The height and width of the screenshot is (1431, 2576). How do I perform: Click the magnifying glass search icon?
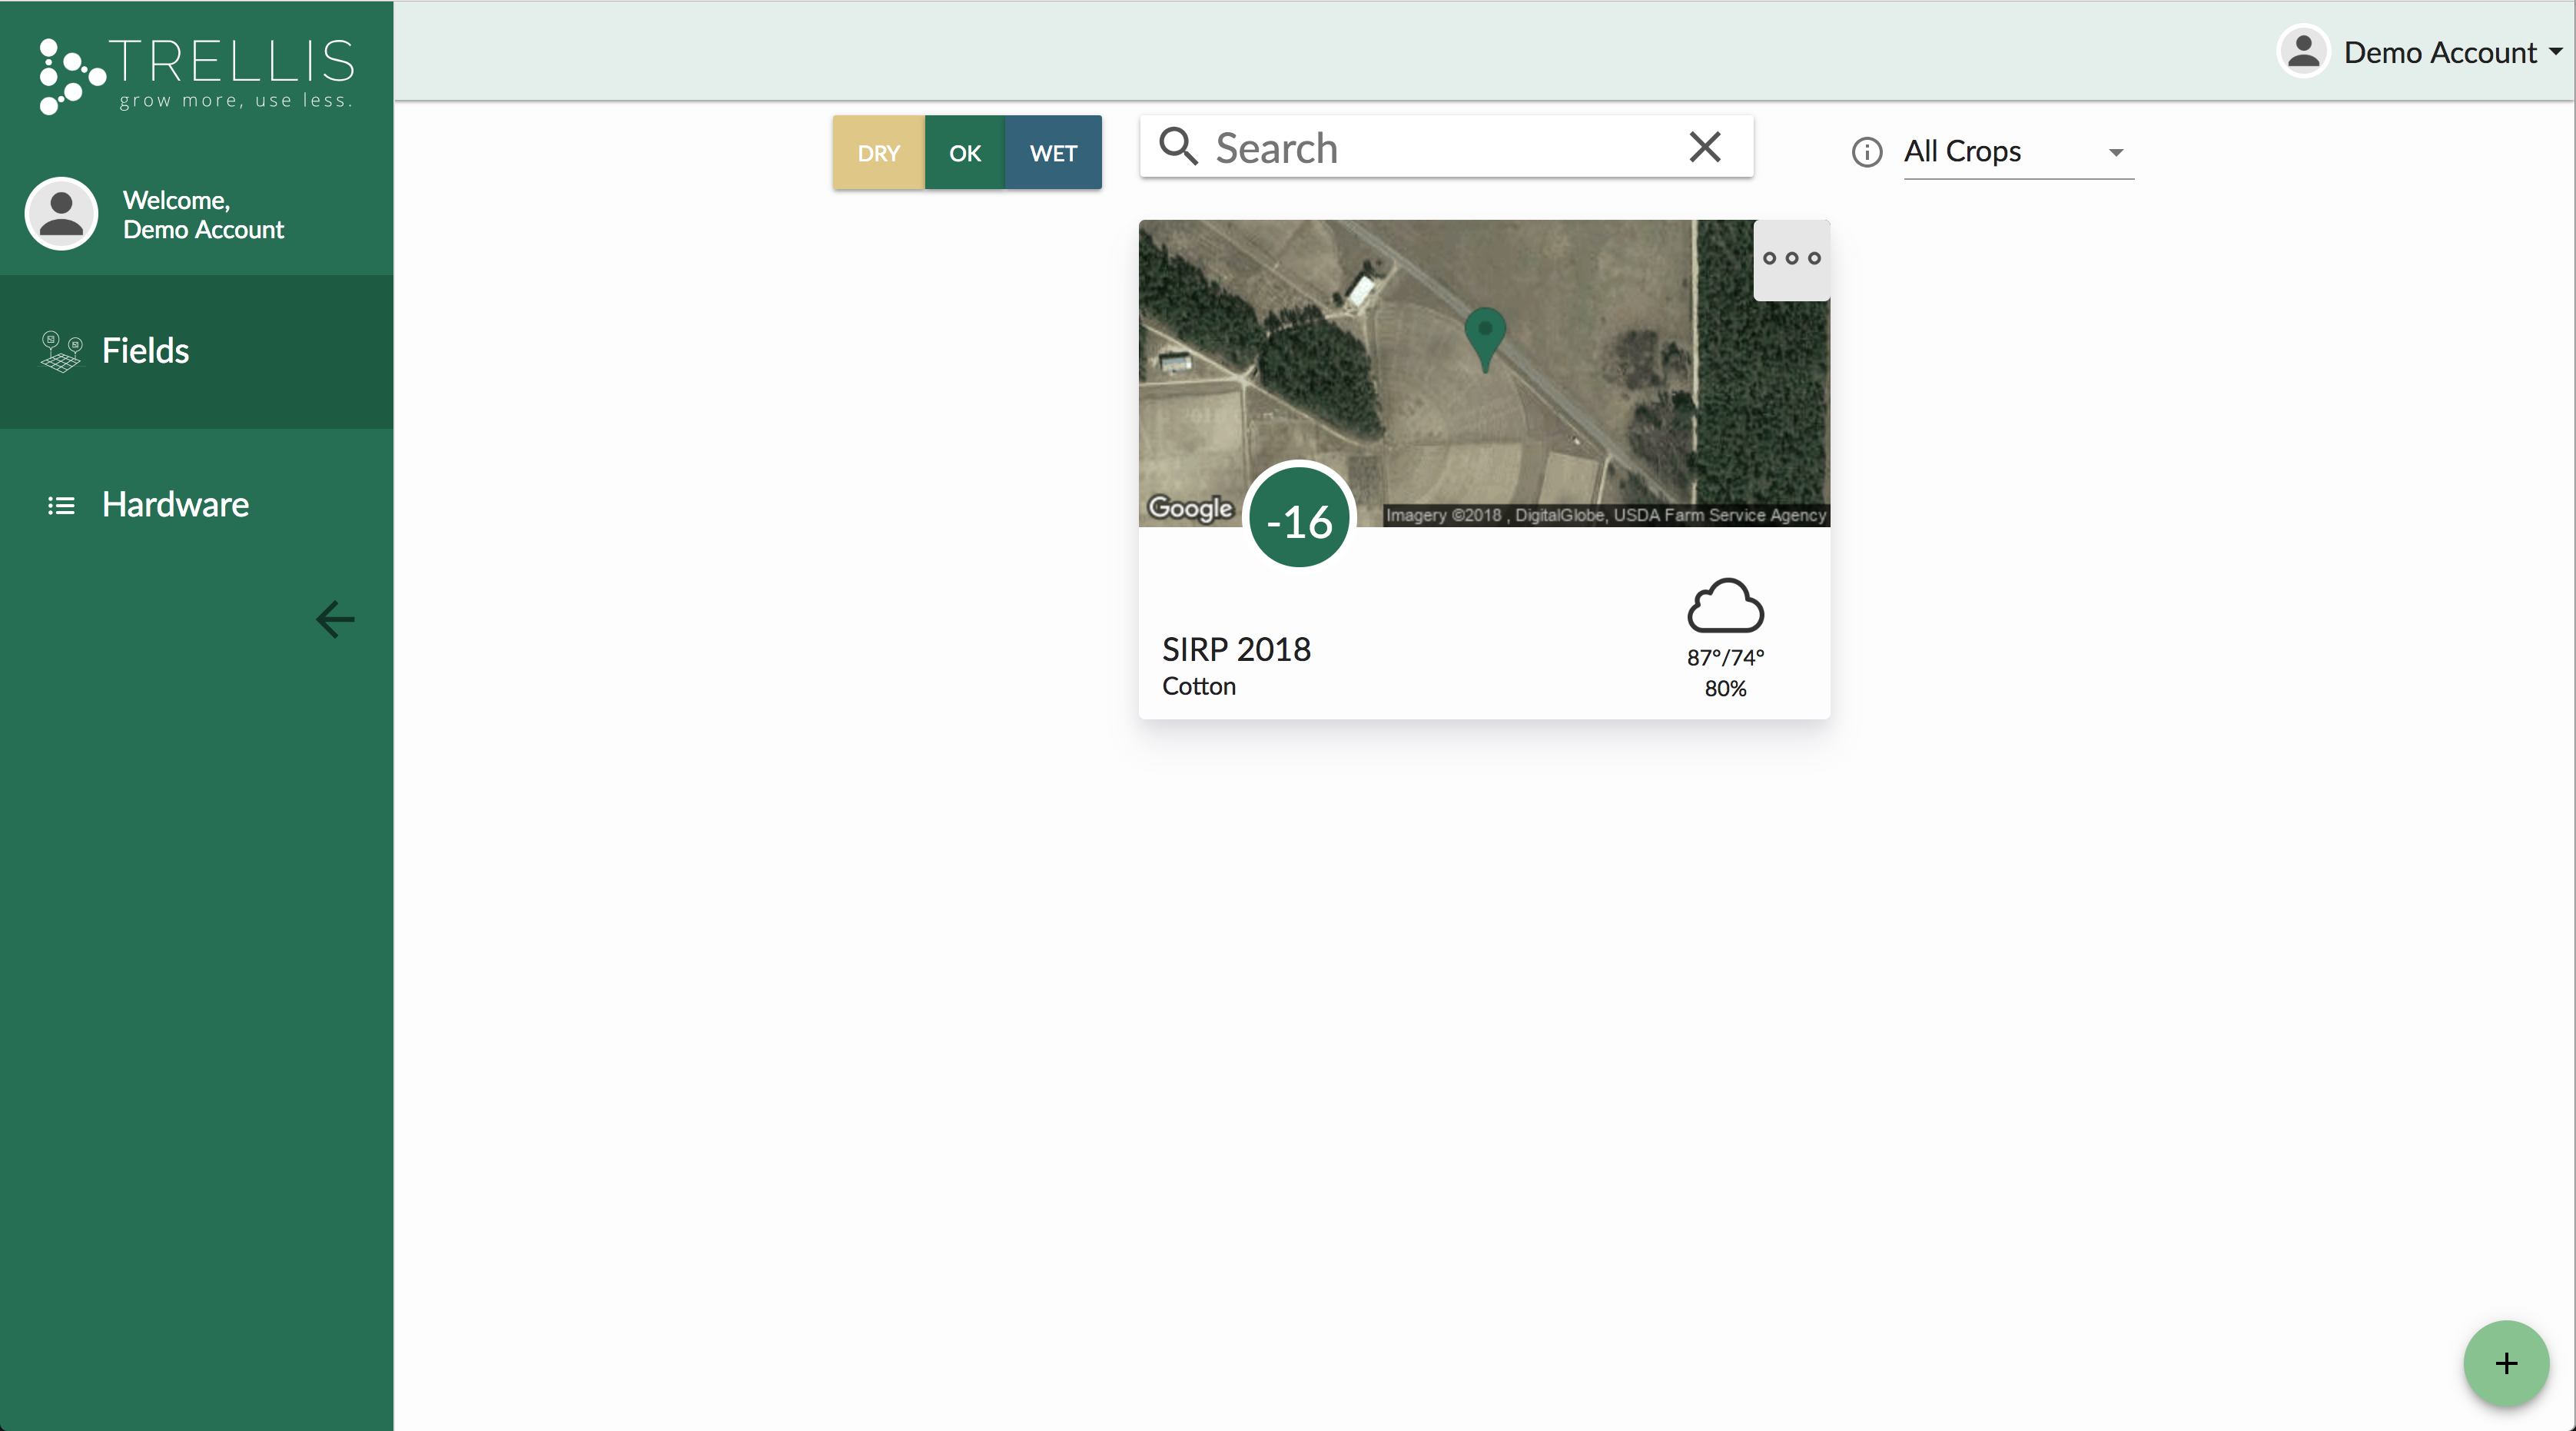pyautogui.click(x=1178, y=147)
